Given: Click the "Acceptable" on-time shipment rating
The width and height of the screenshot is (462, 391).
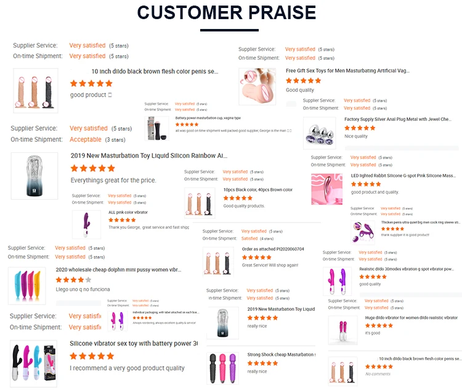Looking at the screenshot, I should pos(86,139).
